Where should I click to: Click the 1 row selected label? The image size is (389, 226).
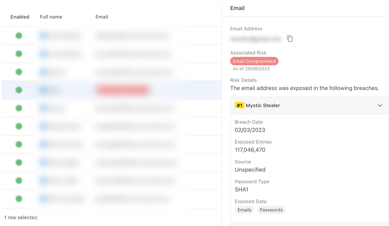[x=20, y=217]
